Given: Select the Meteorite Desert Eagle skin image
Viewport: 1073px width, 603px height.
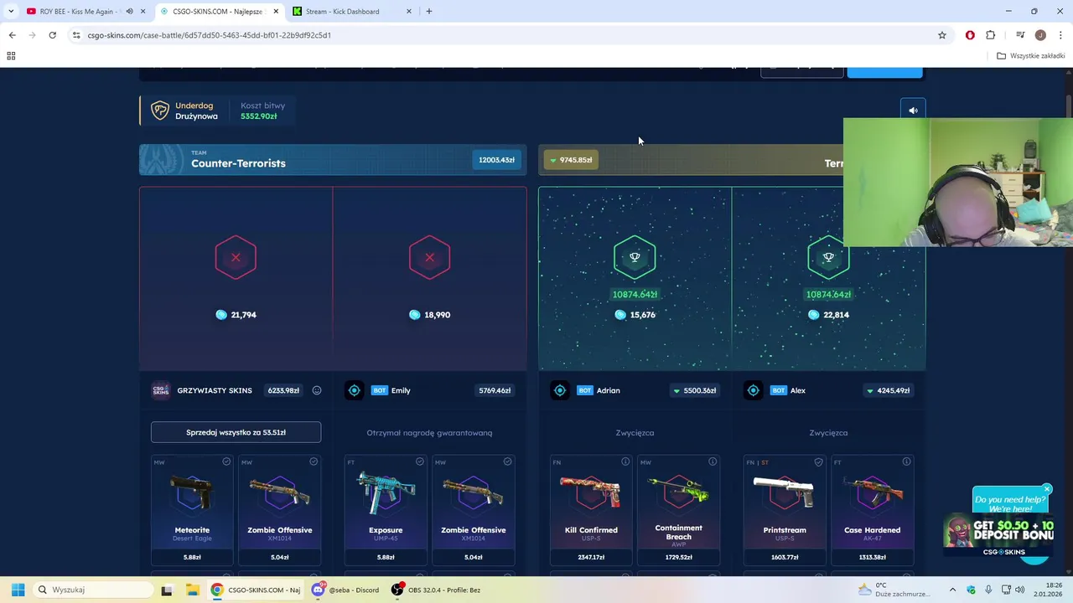Looking at the screenshot, I should click(x=192, y=493).
